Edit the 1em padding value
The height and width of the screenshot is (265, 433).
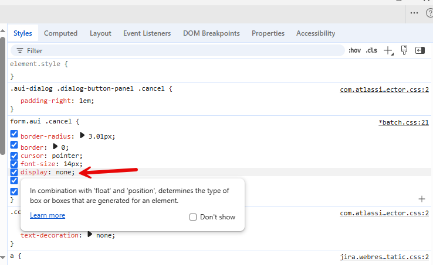84,101
